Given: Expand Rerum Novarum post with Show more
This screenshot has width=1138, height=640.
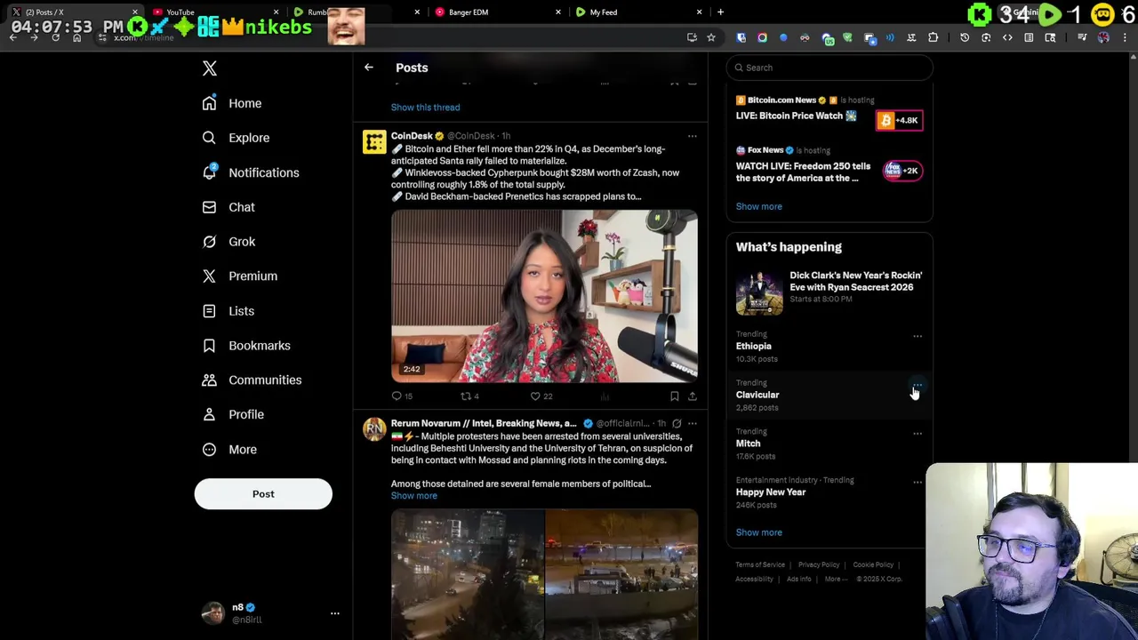Looking at the screenshot, I should click(413, 496).
